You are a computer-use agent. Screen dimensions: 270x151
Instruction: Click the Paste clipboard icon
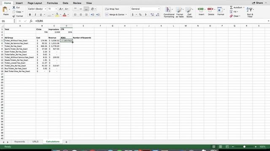tap(5, 10)
